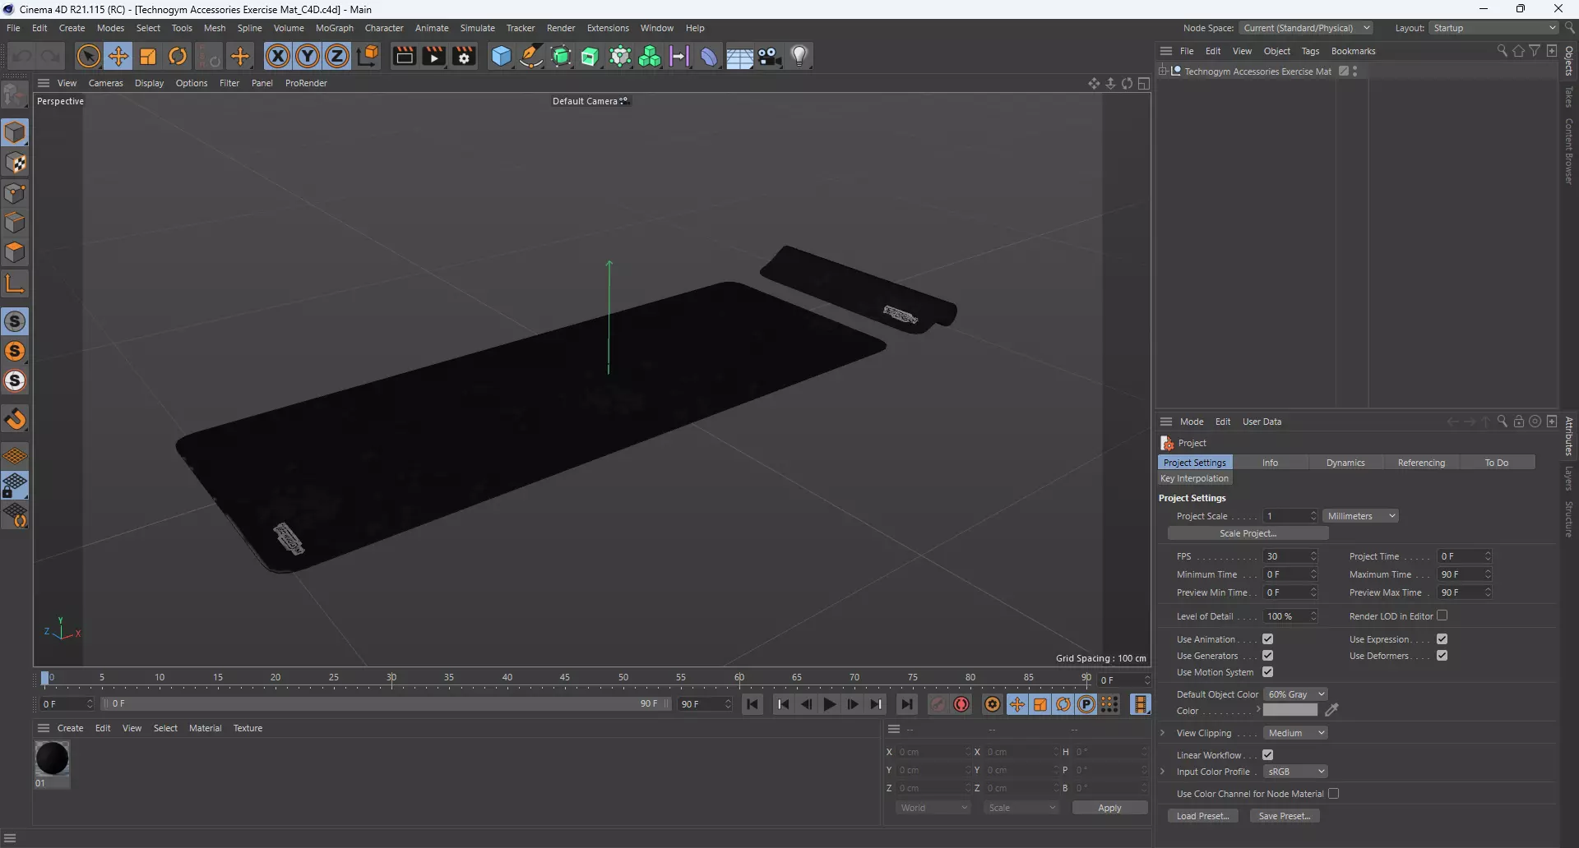Toggle the X axis lock
Image resolution: width=1579 pixels, height=848 pixels.
tap(278, 56)
